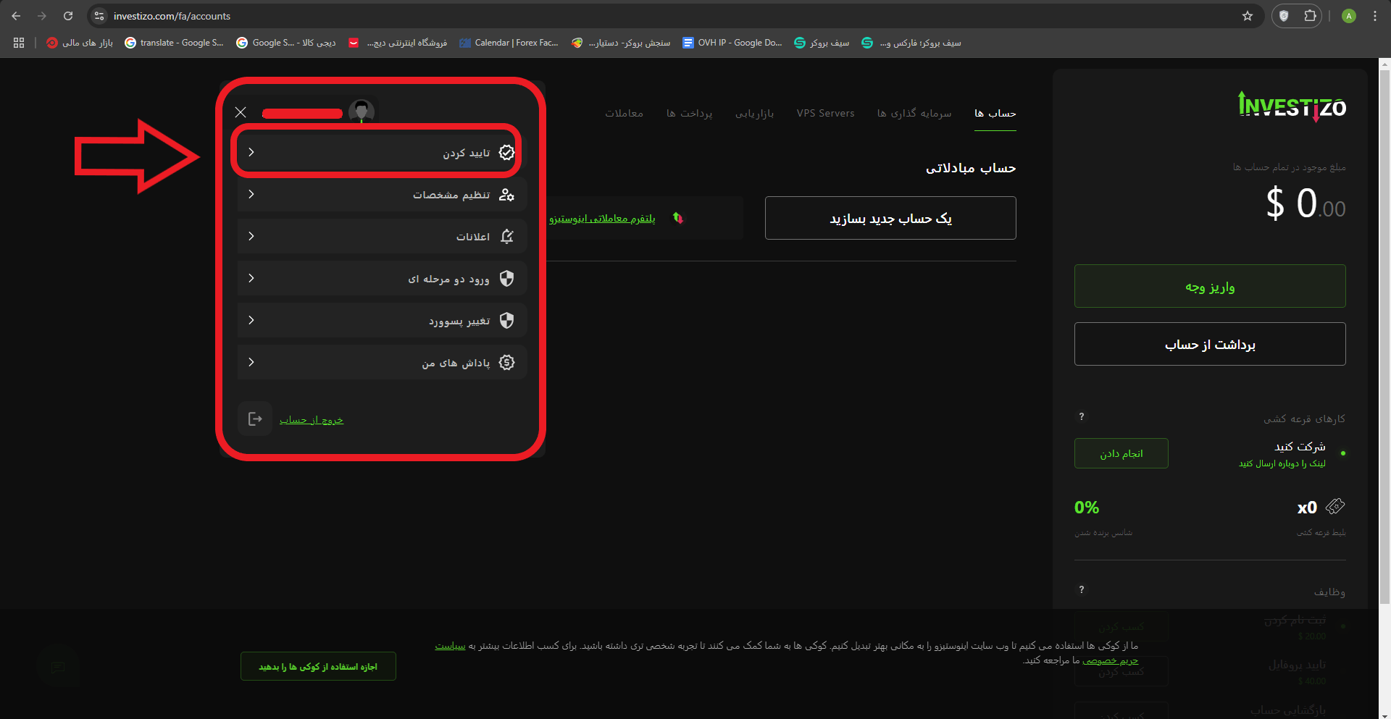The width and height of the screenshot is (1391, 719).
Task: Click the shield icon beside تغییر پسوورد
Action: (506, 320)
